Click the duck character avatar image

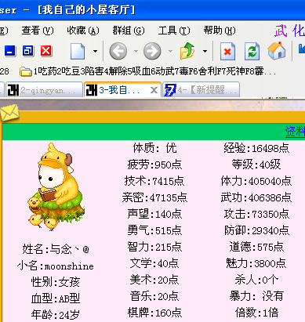point(56,187)
